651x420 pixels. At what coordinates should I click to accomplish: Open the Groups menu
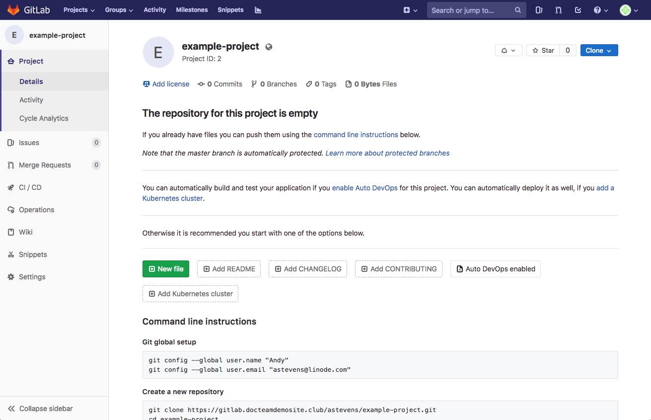tap(119, 9)
